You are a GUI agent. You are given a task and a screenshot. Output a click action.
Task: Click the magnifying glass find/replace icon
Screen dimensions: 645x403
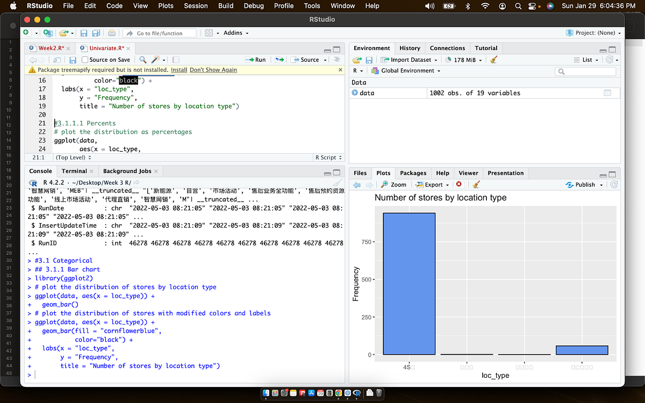[x=142, y=60]
